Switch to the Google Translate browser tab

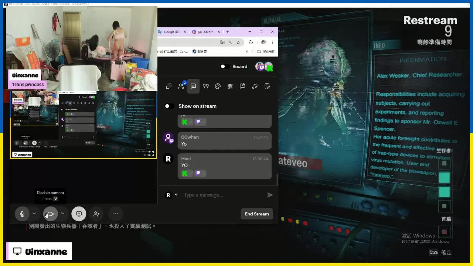click(172, 32)
